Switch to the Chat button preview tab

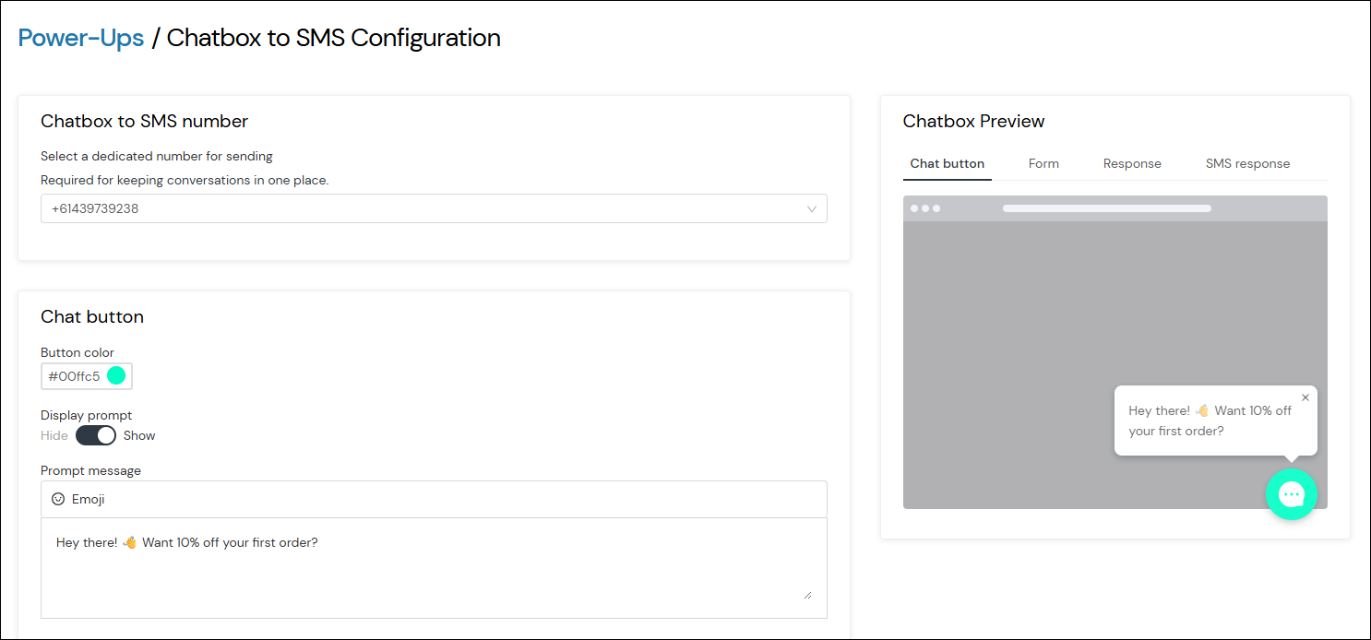[947, 163]
